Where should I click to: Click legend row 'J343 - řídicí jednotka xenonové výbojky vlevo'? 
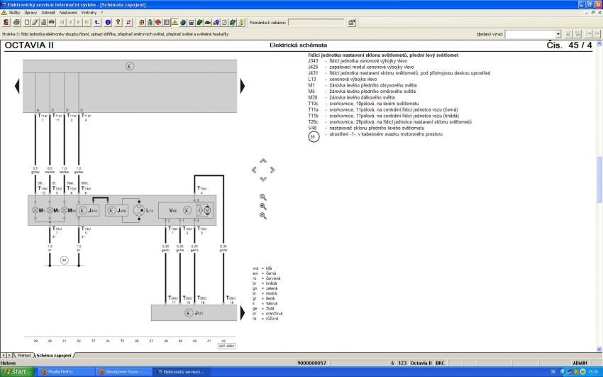pyautogui.click(x=358, y=61)
